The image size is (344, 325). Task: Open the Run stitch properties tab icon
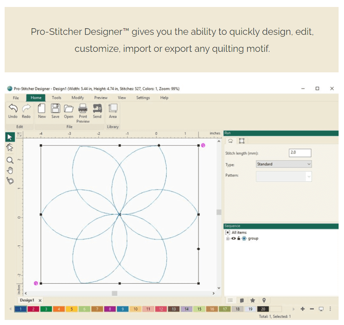[x=230, y=141]
